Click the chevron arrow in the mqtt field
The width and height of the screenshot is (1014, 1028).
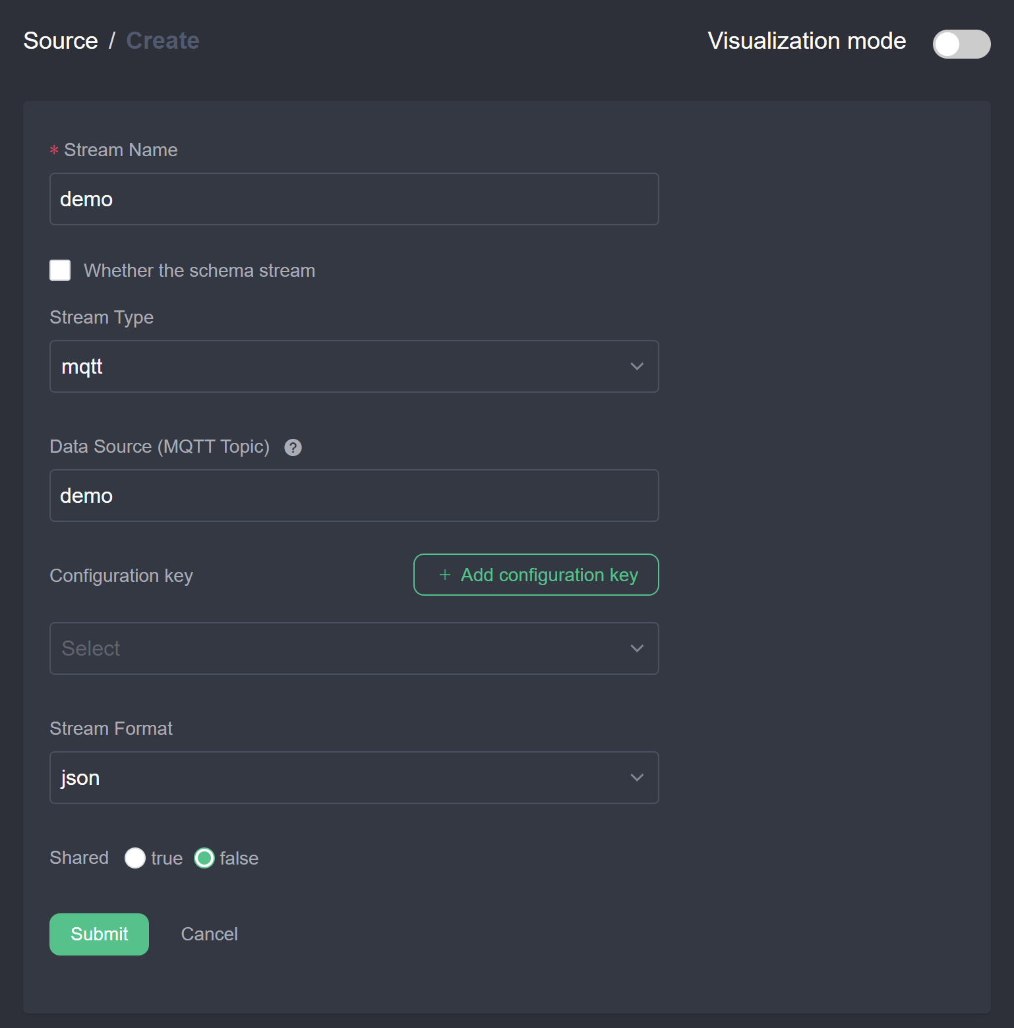tap(636, 366)
